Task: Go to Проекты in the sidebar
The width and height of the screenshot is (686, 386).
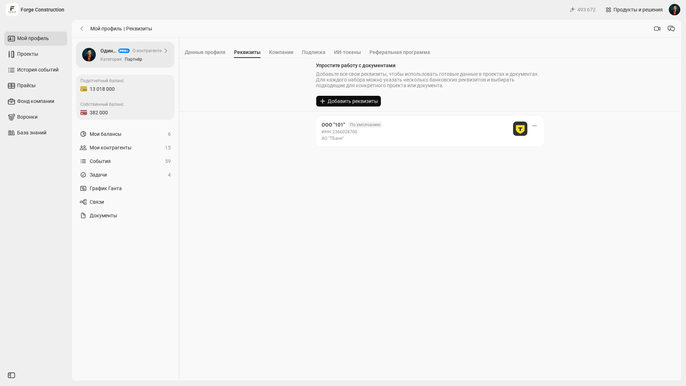Action: [36, 54]
